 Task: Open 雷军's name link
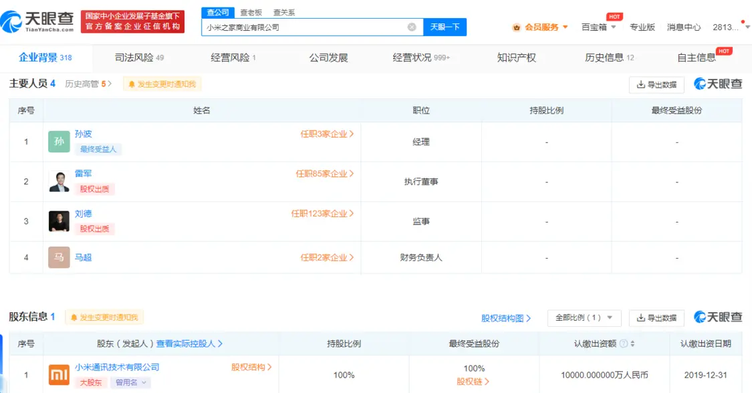click(83, 174)
